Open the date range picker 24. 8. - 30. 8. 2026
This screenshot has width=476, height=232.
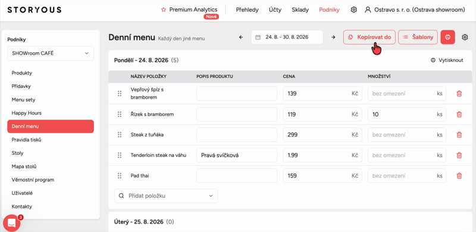point(287,37)
